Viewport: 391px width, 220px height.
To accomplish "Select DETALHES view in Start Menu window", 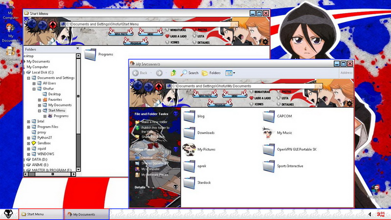I will point(201,43).
